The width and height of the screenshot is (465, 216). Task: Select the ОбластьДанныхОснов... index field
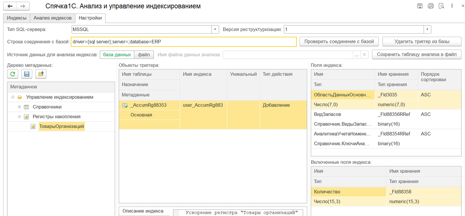[x=343, y=95]
